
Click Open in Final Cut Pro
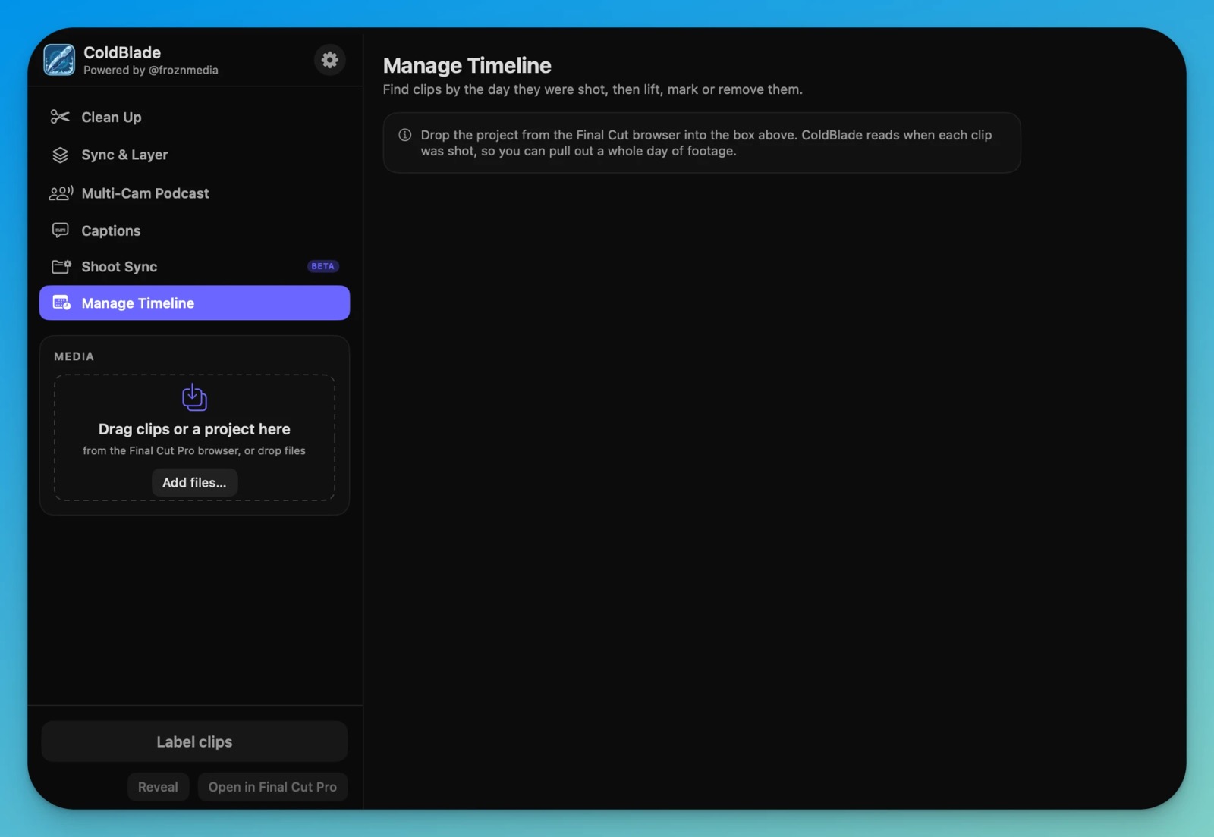(272, 787)
